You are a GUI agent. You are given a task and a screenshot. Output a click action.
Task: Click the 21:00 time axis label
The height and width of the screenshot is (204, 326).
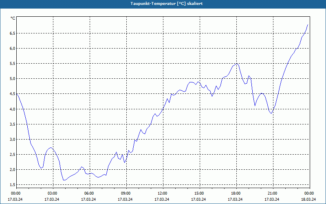pyautogui.click(x=273, y=193)
